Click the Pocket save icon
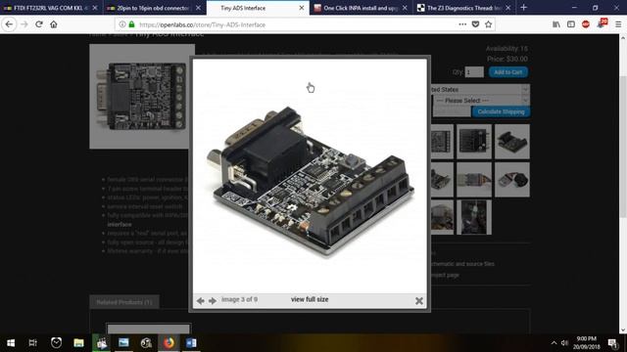Image resolution: width=627 pixels, height=352 pixels. click(x=475, y=24)
